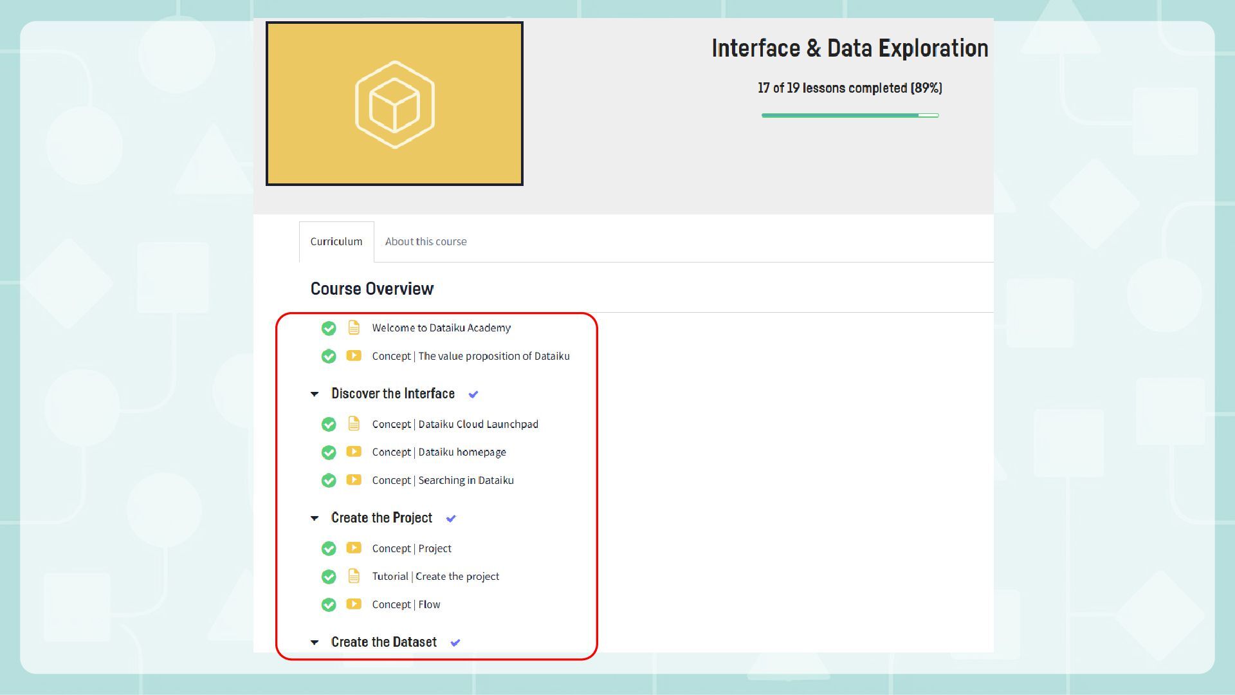Click purple tick next to Discover the Interface

point(473,394)
